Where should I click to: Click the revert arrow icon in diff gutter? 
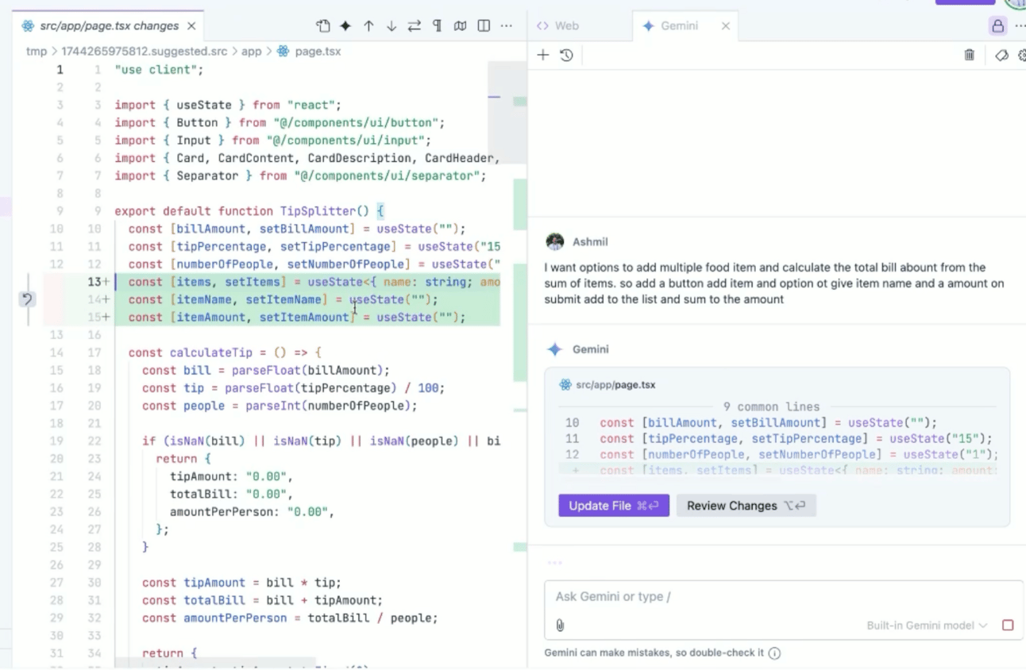click(27, 299)
